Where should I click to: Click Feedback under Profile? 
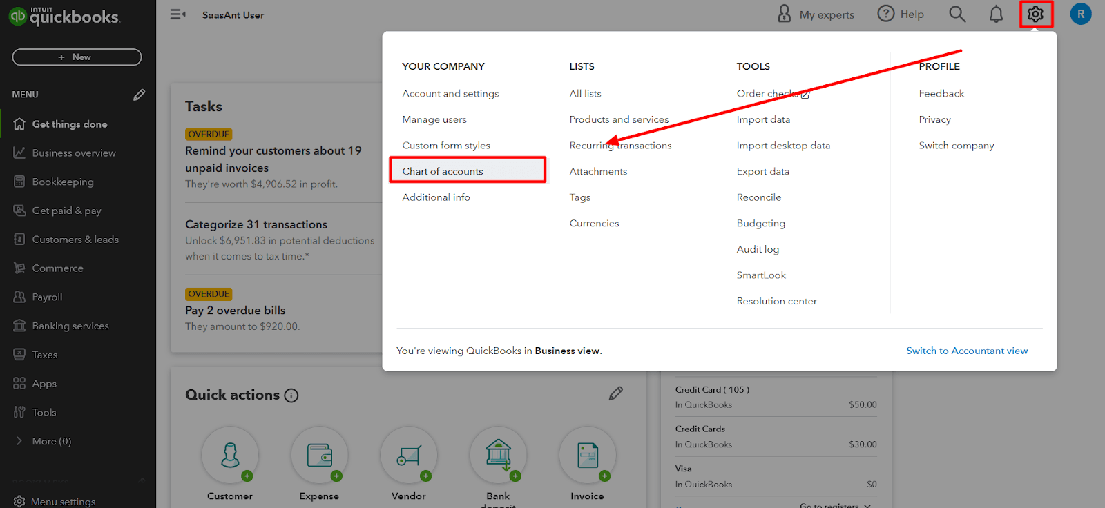941,93
